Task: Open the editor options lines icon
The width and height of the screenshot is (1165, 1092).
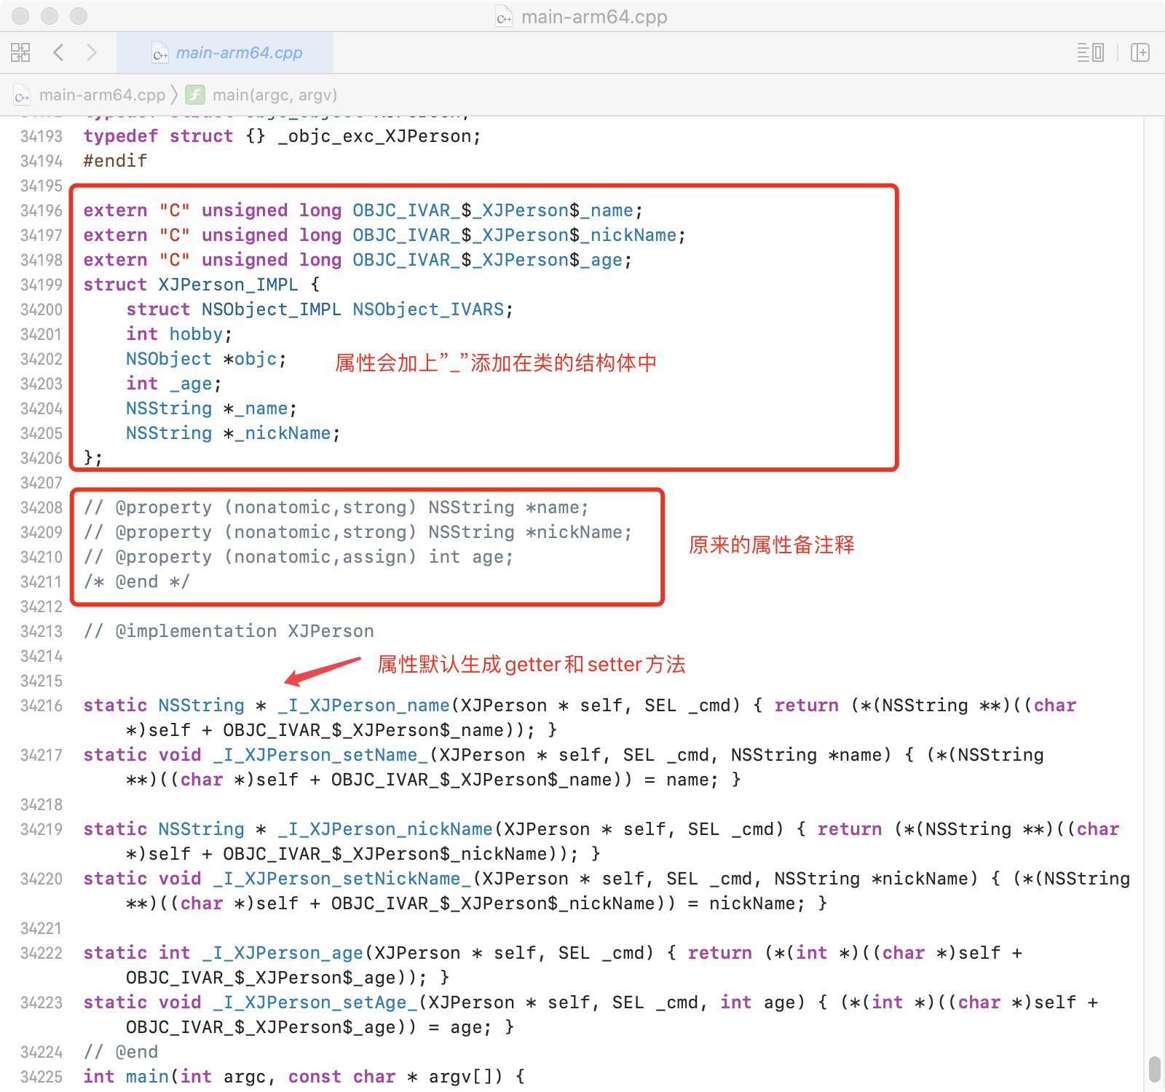Action: (1091, 52)
